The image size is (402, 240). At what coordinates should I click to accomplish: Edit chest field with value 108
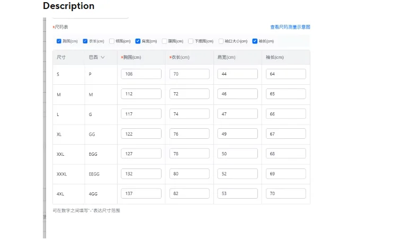pyautogui.click(x=141, y=74)
